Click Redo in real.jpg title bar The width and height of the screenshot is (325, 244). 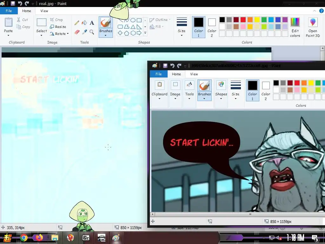tap(27, 3)
